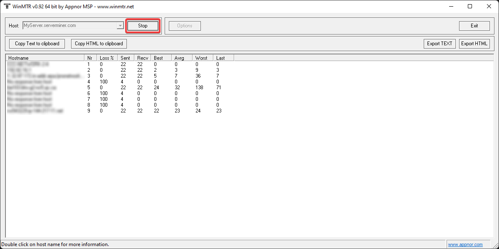Exit WinMTR with the Exit button

474,26
